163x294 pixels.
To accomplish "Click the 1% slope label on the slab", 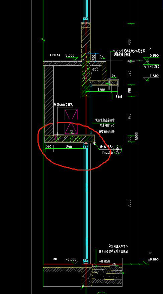I will pyautogui.click(x=72, y=132).
